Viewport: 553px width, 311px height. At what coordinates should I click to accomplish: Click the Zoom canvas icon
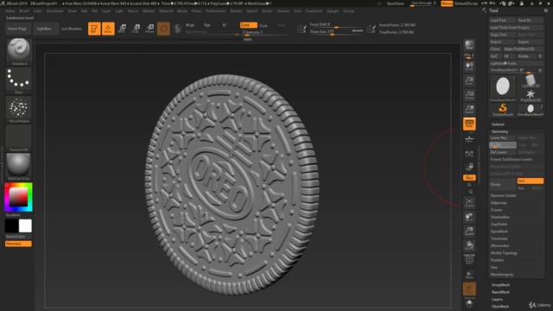(x=469, y=80)
